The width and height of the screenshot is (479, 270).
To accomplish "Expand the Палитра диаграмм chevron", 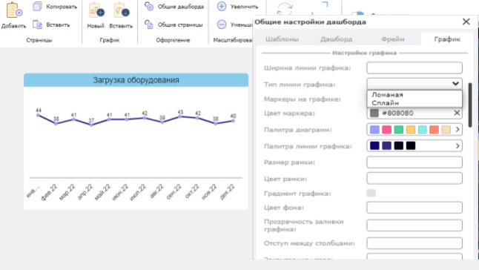I will coord(457,130).
